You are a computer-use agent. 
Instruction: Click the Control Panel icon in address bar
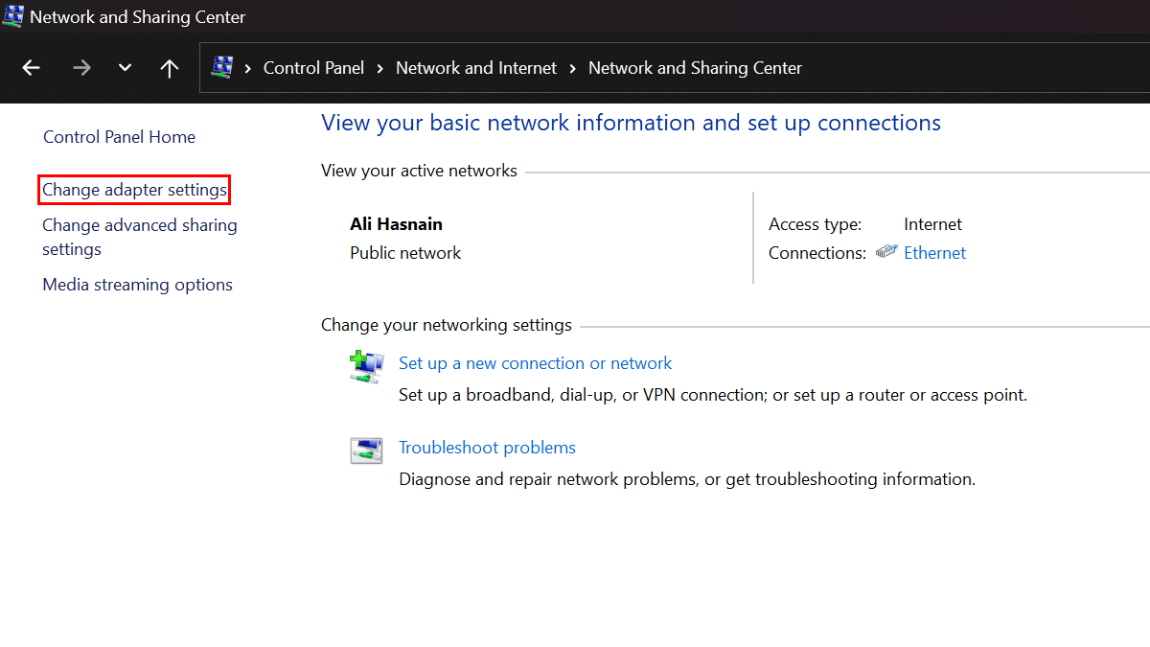tap(224, 67)
